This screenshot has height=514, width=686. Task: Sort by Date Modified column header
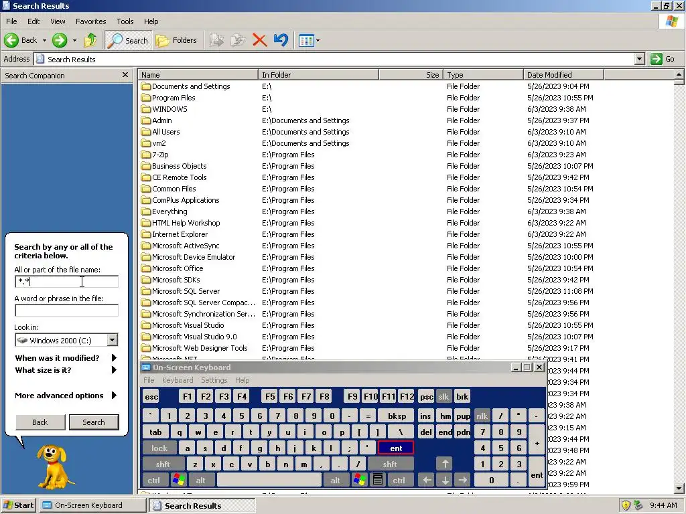coord(563,75)
